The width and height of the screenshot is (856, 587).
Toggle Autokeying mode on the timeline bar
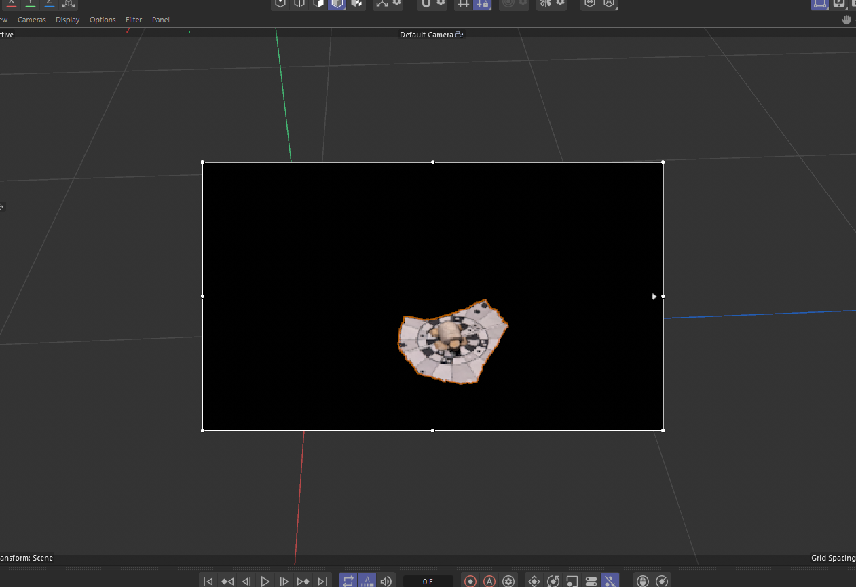489,581
